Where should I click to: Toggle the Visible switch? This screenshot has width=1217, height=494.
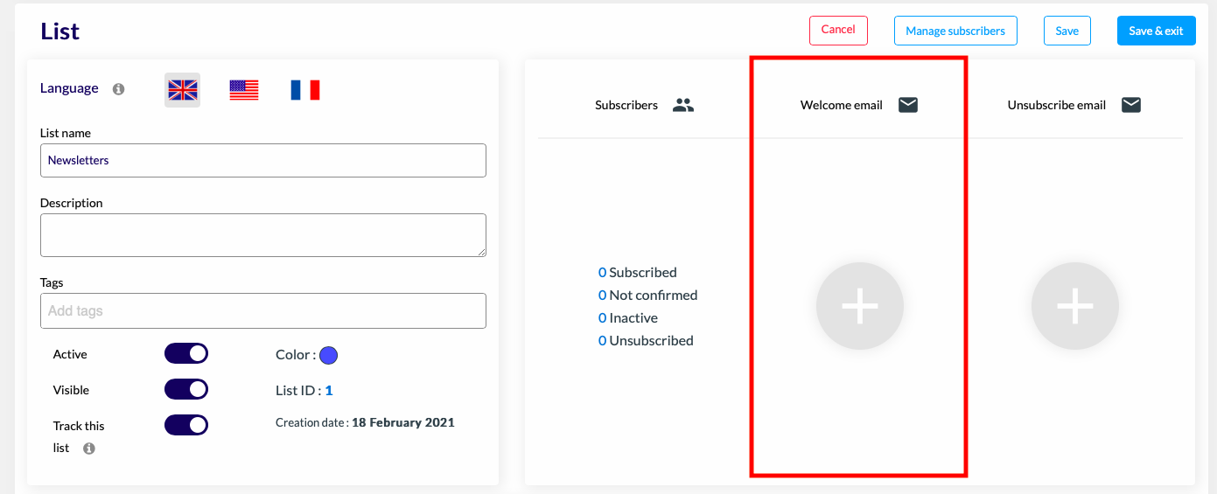(186, 389)
